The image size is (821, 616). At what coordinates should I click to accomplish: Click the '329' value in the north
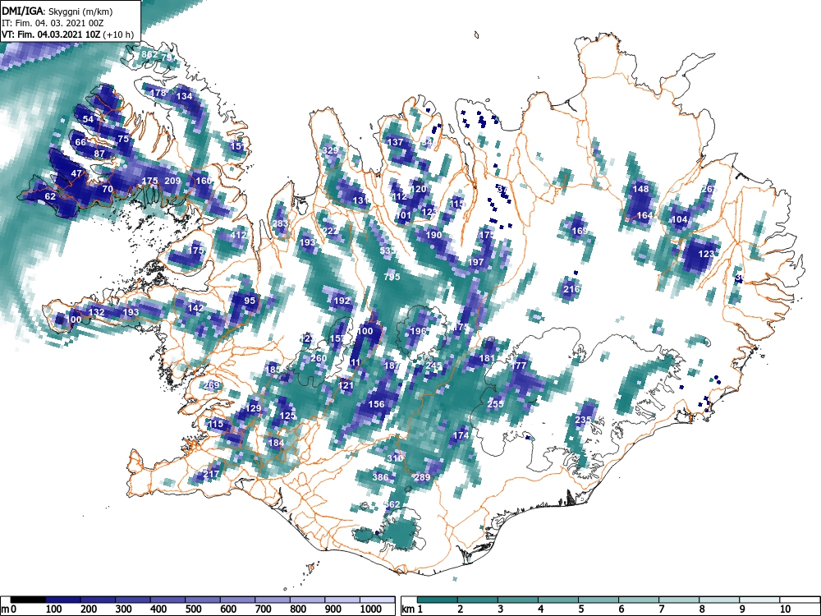pyautogui.click(x=330, y=150)
